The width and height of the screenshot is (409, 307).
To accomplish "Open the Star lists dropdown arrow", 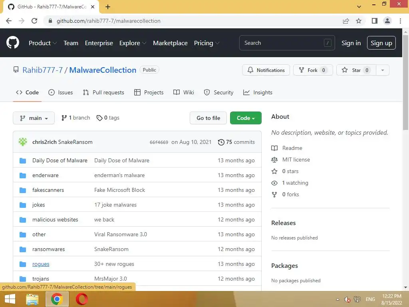I will click(383, 70).
